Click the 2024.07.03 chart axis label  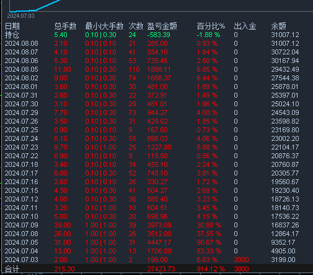20,16
